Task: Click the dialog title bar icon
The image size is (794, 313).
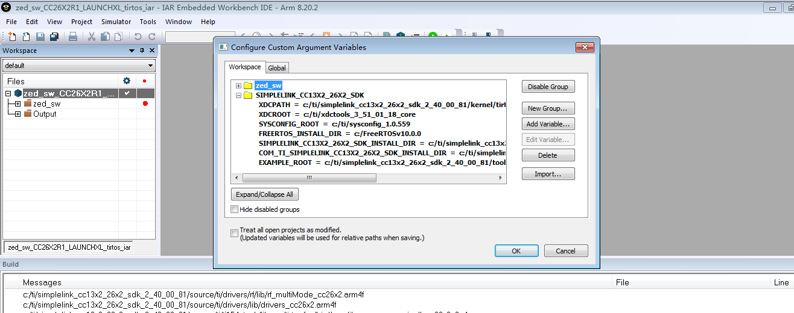Action: (x=223, y=47)
